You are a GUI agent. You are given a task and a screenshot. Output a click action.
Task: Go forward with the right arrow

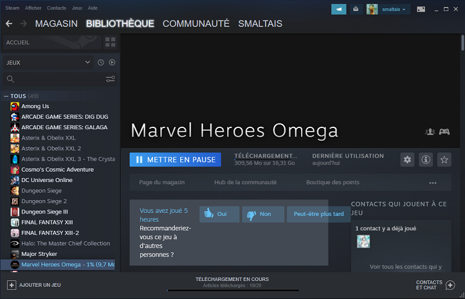coord(23,24)
